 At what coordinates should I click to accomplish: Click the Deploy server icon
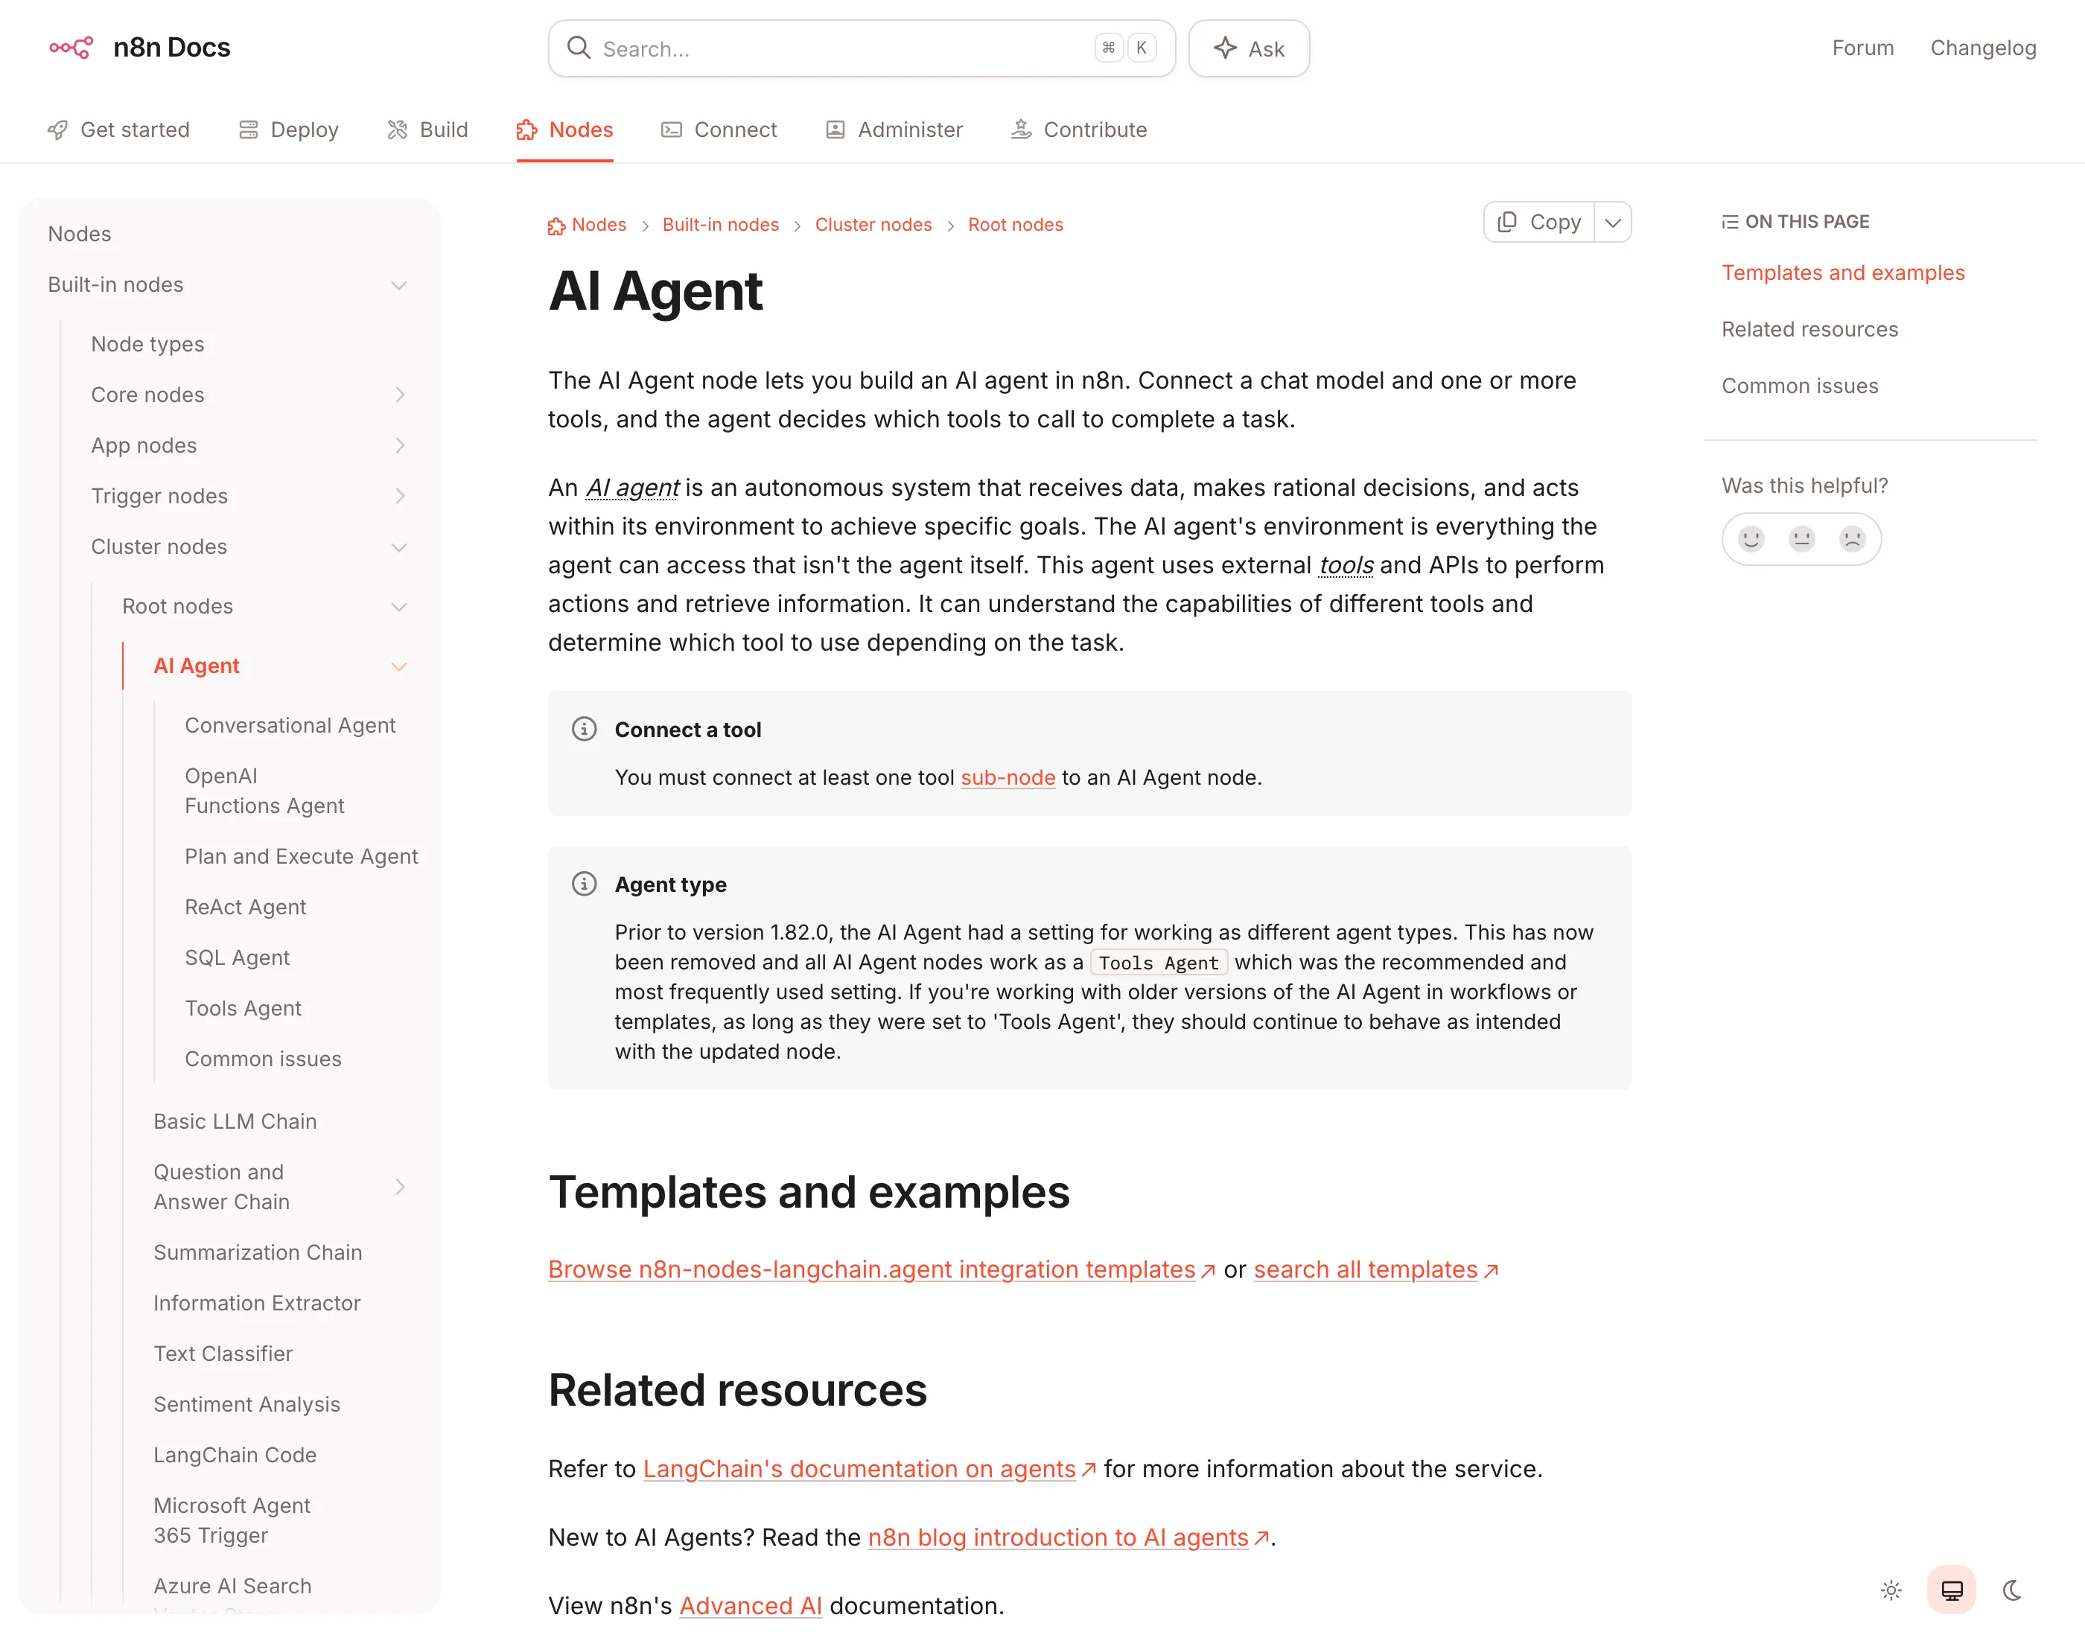tap(249, 130)
